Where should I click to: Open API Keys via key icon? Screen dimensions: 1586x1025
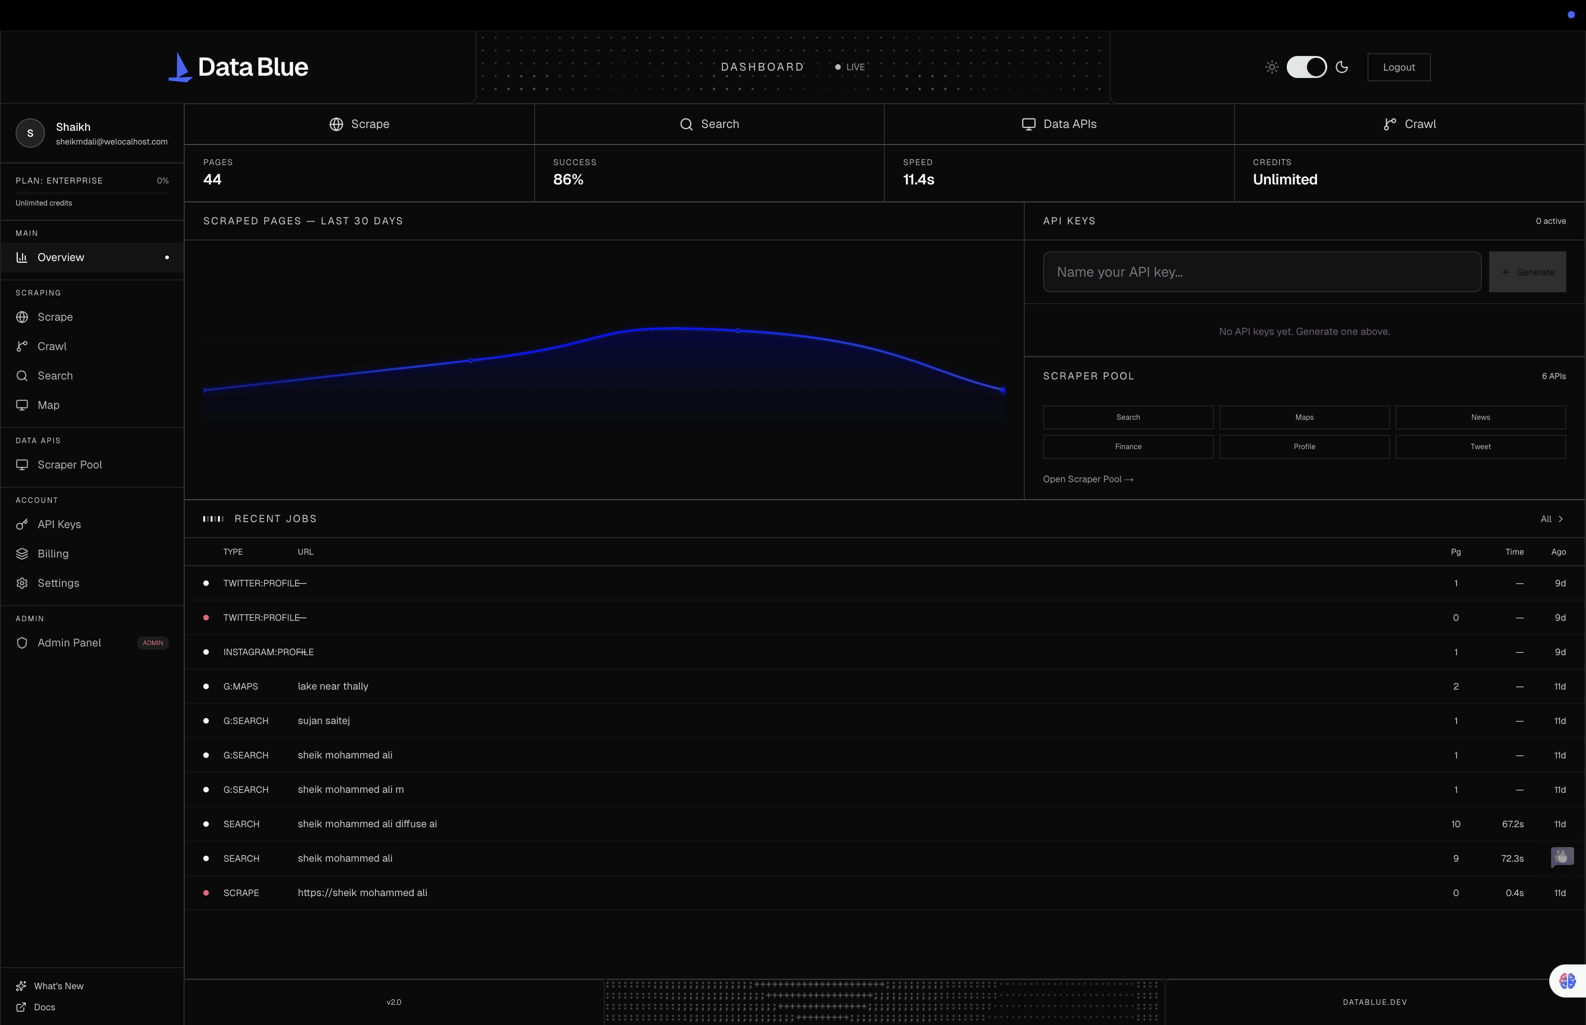(22, 524)
